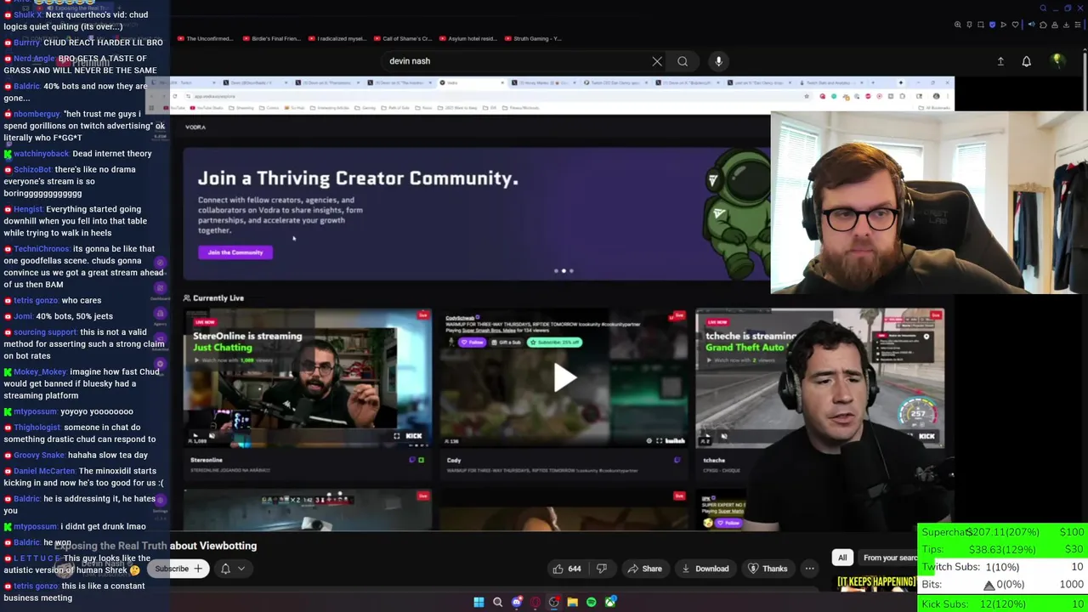Image resolution: width=1088 pixels, height=612 pixels.
Task: Click the Follow button on Cody's stream
Action: 471,343
